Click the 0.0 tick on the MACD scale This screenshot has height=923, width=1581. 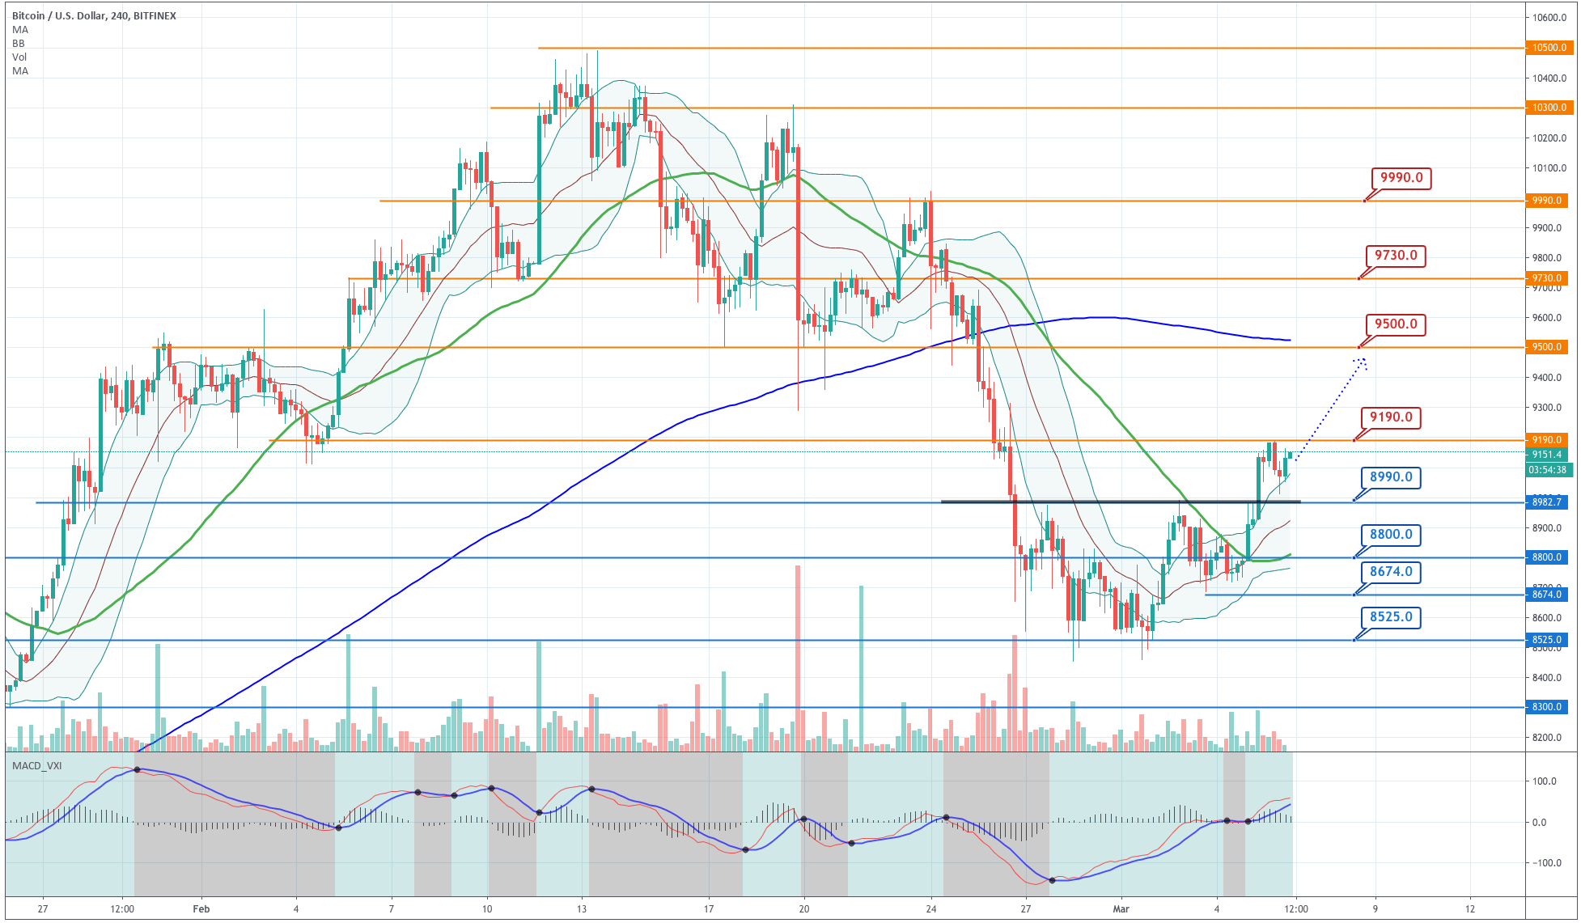[x=1539, y=823]
